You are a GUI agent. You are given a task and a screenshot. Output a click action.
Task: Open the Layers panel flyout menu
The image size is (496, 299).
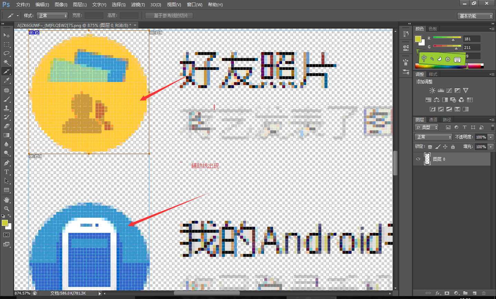click(492, 120)
